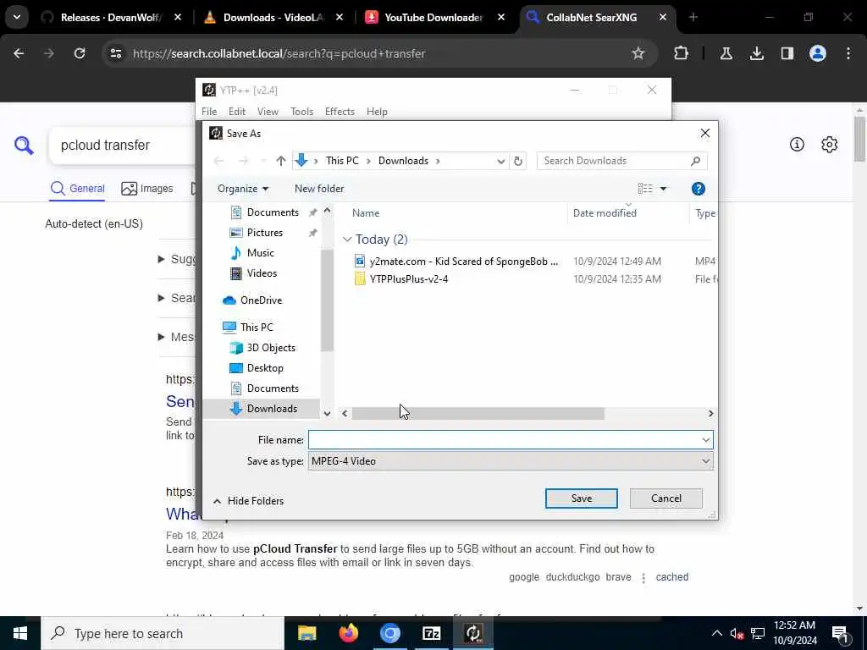Viewport: 867px width, 650px height.
Task: Open the Save as type dropdown
Action: pyautogui.click(x=705, y=461)
